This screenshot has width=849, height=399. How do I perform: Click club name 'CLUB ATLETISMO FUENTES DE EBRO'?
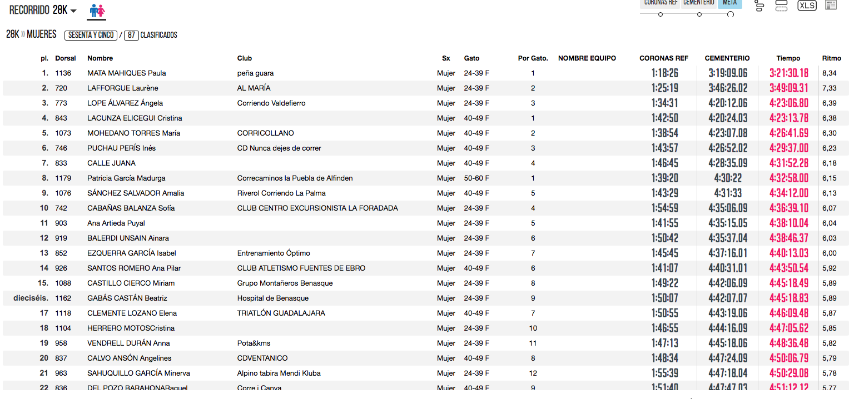[x=301, y=268]
